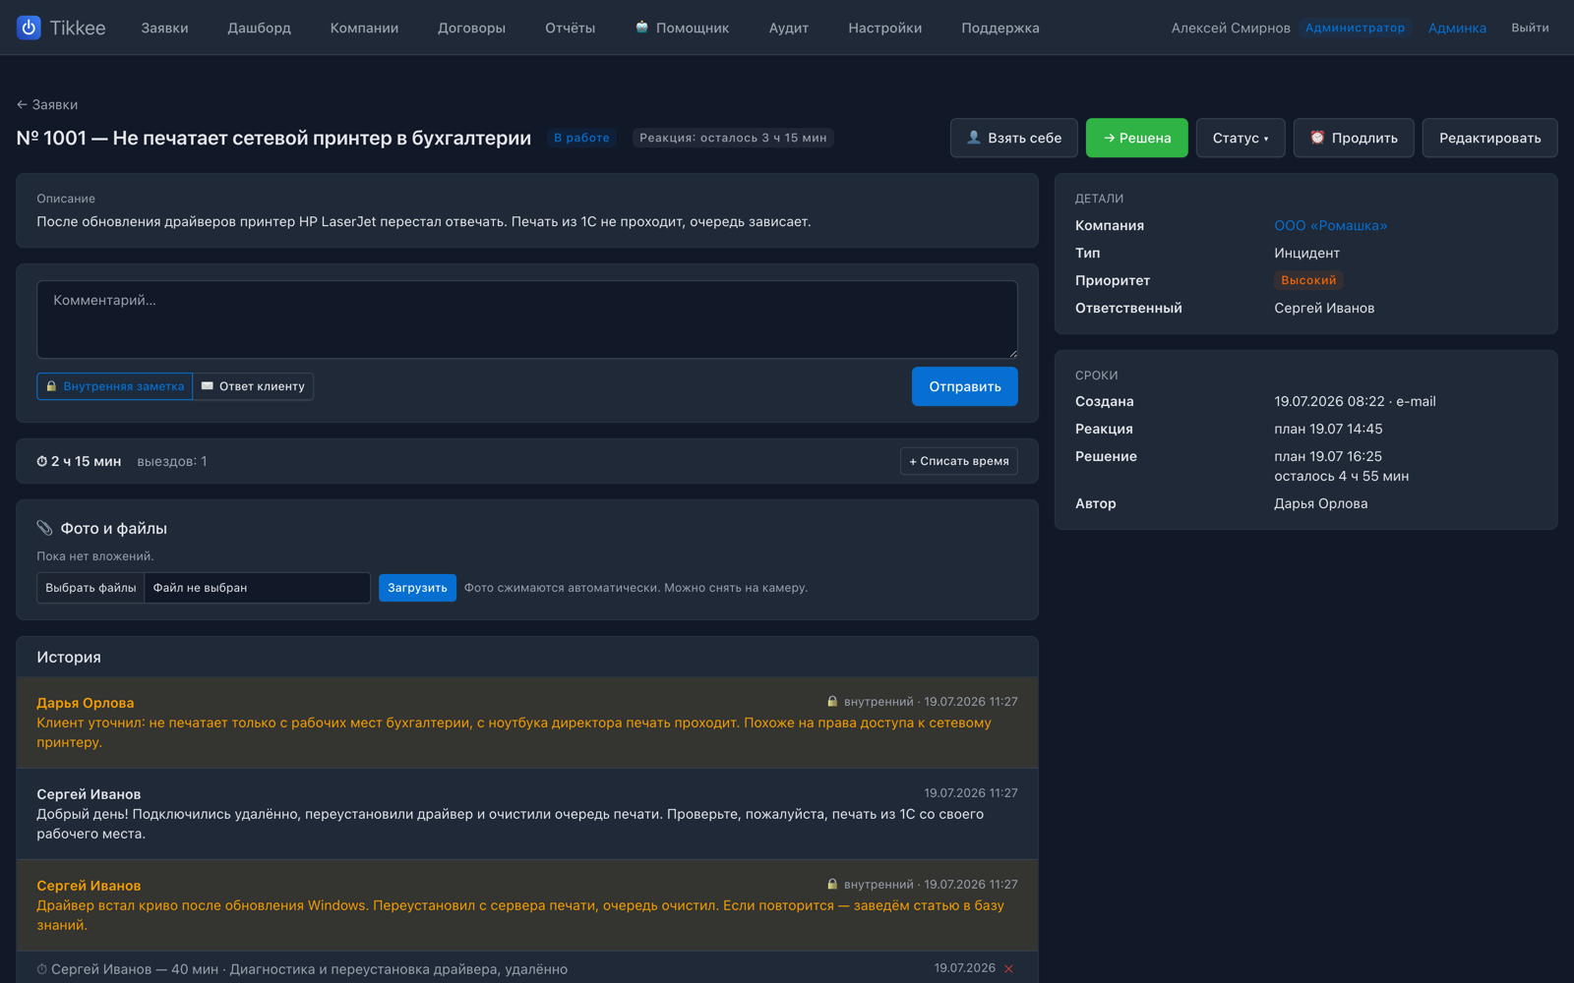The image size is (1574, 983).
Task: Click the robot icon next to Помощник
Action: 641,28
